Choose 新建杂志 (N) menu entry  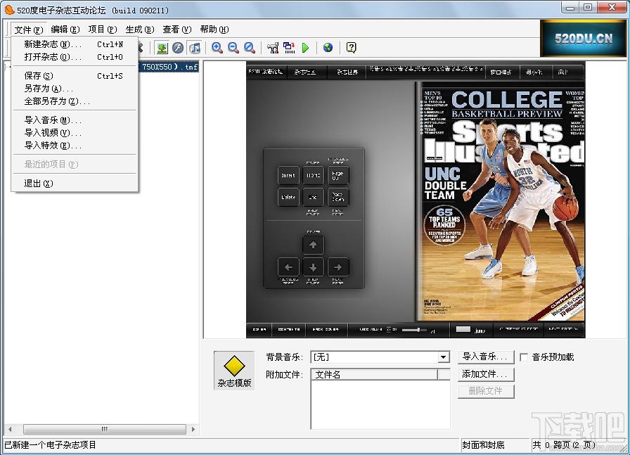tap(75, 44)
